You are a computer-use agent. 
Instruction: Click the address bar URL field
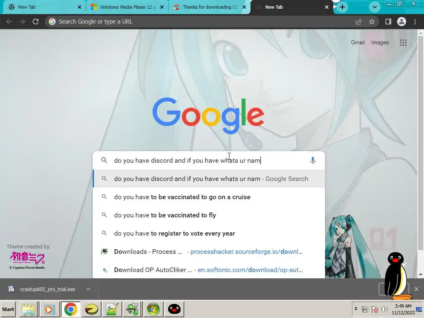[200, 22]
